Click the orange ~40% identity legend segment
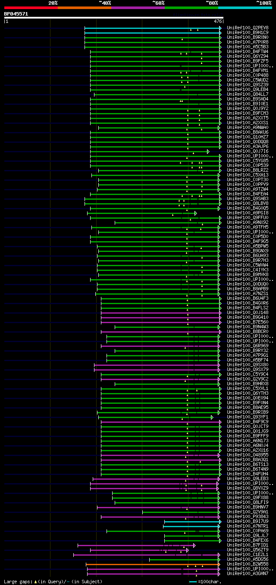 pos(84,8)
